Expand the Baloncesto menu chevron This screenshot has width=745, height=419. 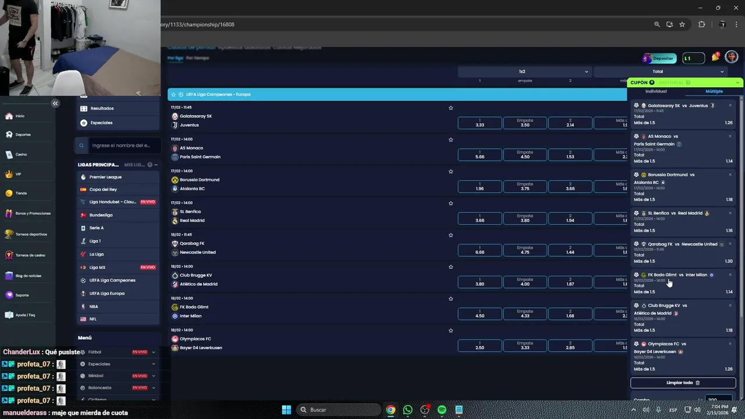(x=154, y=388)
